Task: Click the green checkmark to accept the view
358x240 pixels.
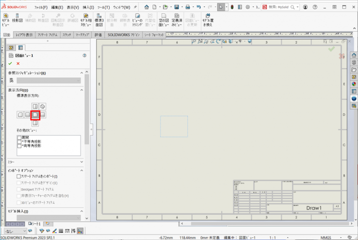Action: (x=10, y=63)
